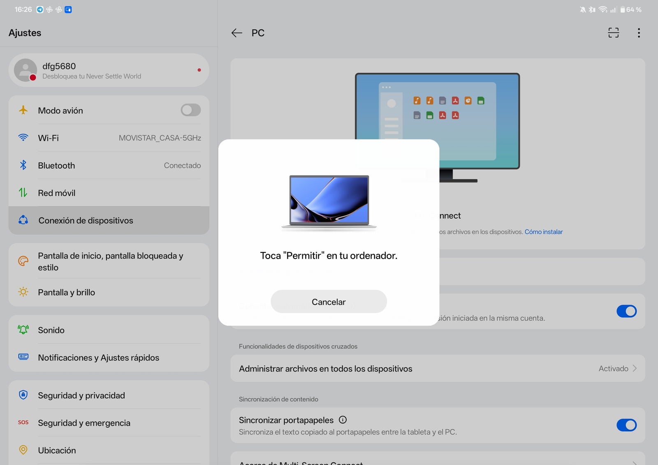Expand Administrar archivos en todos los dispositivos
This screenshot has height=465, width=658.
tap(325, 369)
